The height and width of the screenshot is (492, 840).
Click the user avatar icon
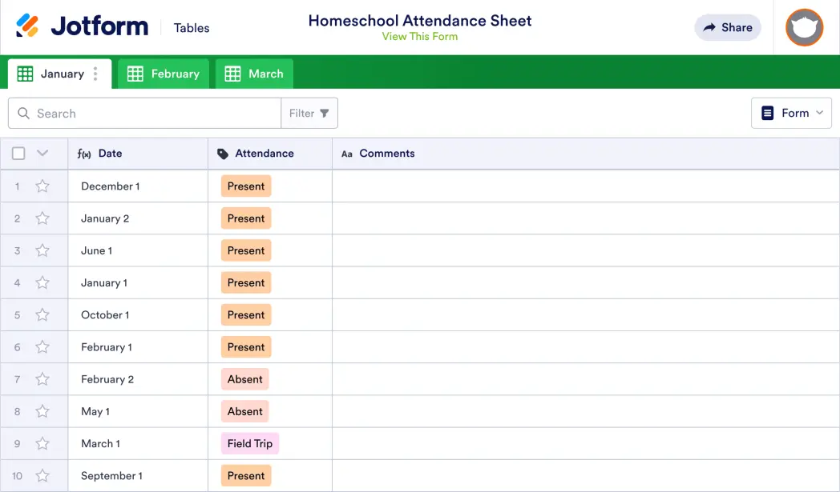804,28
